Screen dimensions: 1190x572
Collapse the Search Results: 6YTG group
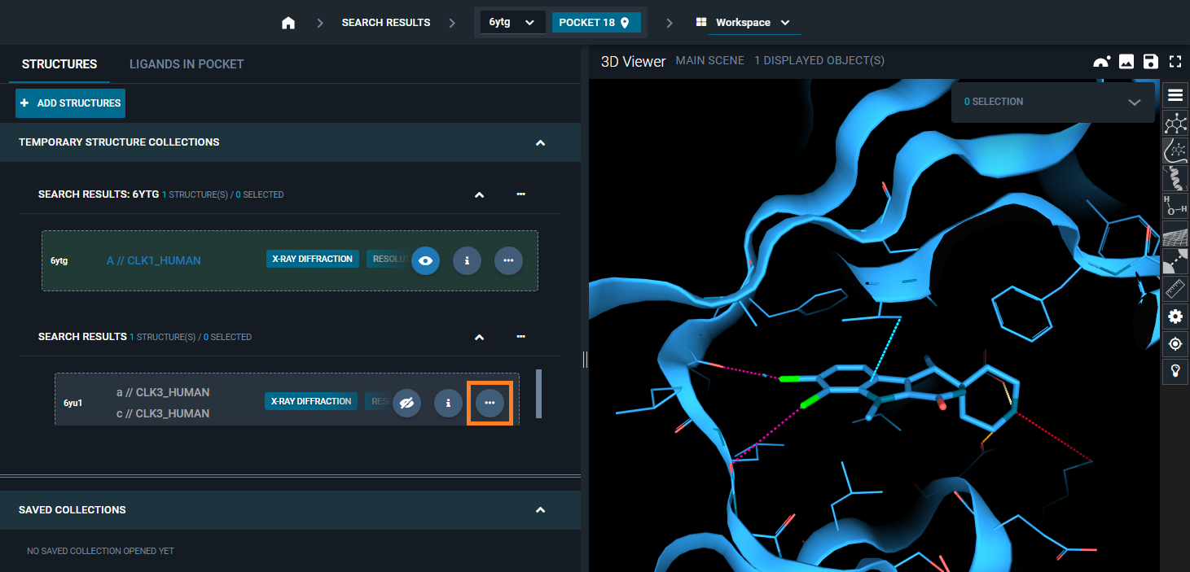479,194
